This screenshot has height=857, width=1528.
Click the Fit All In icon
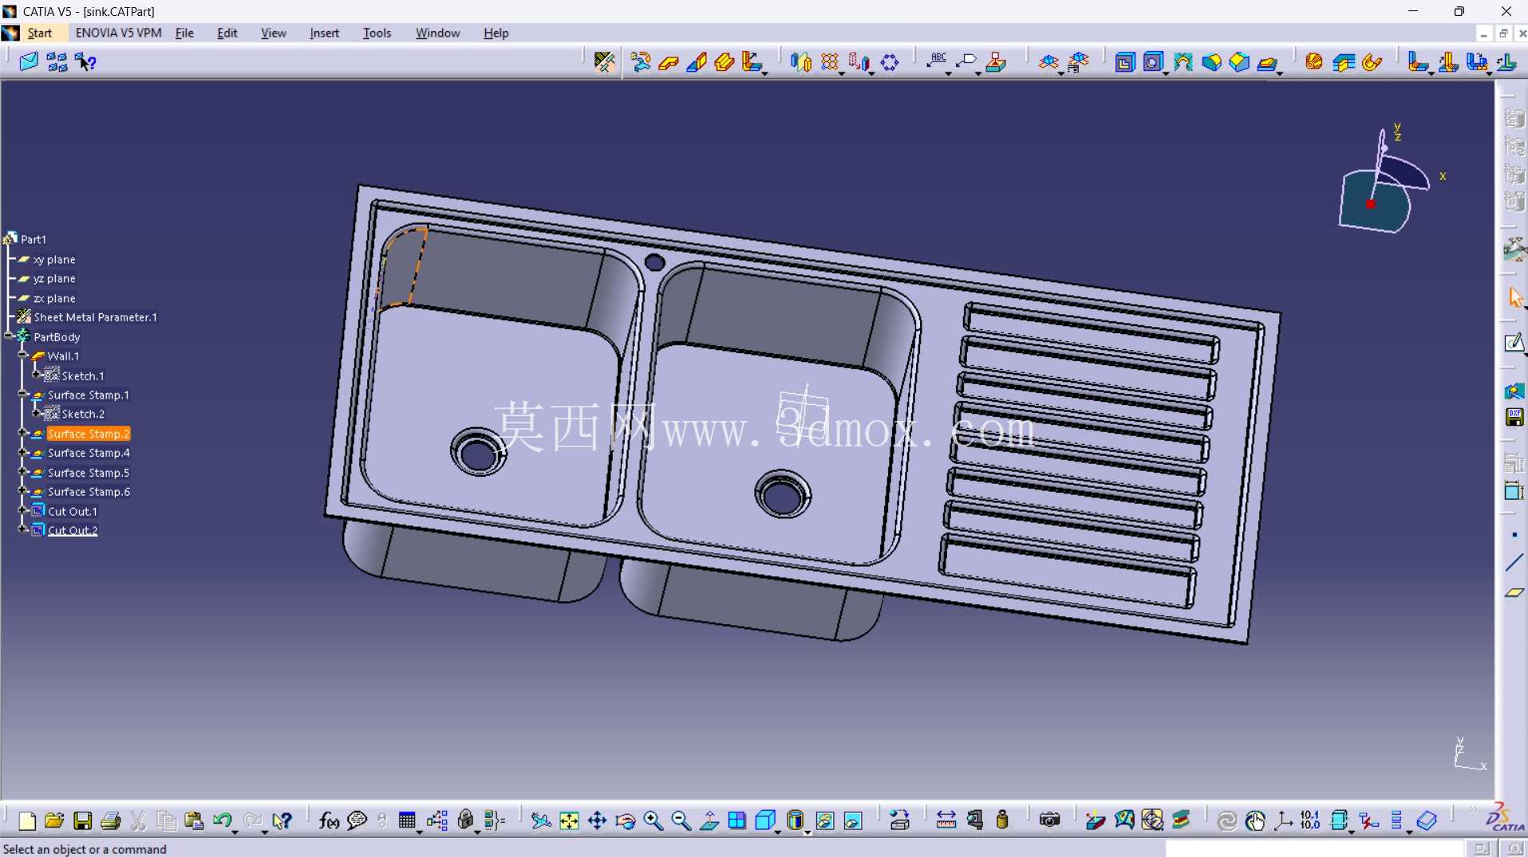click(569, 820)
